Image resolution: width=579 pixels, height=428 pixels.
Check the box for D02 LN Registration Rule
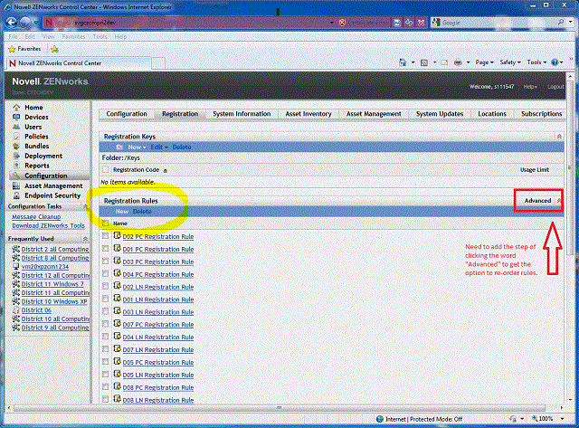pyautogui.click(x=106, y=286)
